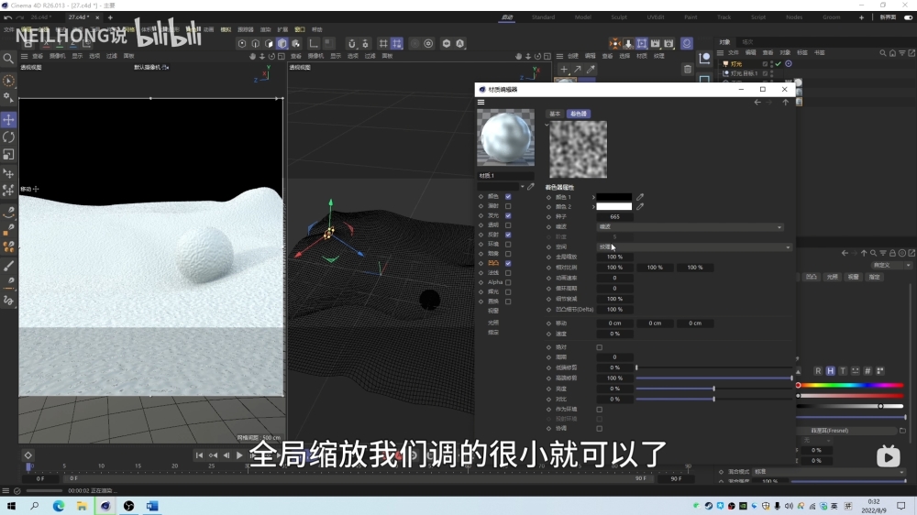This screenshot has width=917, height=515.
Task: Select the 视窗 (Viewport) item in material channel list
Action: (493, 311)
